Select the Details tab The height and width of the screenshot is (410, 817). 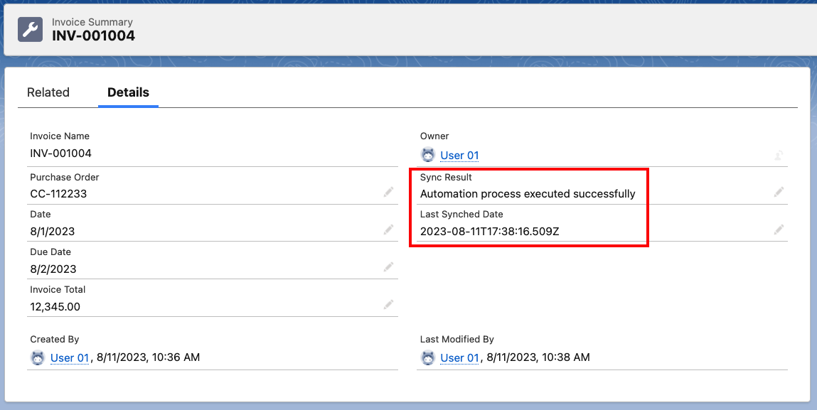pos(128,92)
